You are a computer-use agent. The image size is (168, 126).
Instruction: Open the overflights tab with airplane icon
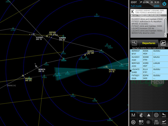163,43
